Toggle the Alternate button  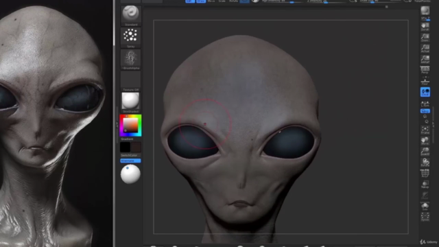(130, 161)
